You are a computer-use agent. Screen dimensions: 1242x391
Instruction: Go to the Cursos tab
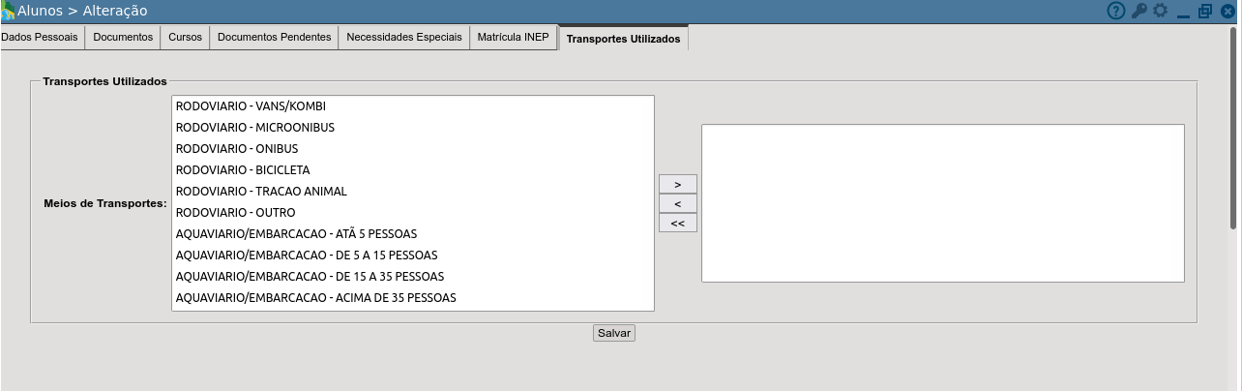pos(185,38)
